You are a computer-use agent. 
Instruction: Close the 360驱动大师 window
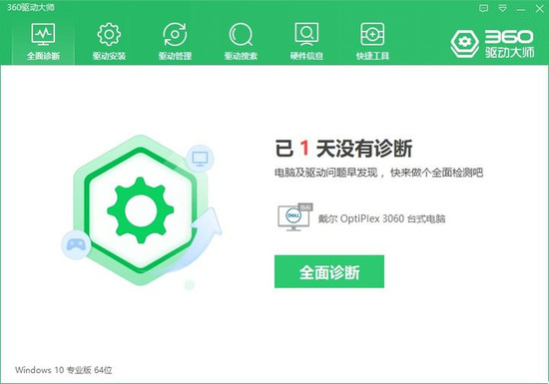pyautogui.click(x=540, y=9)
